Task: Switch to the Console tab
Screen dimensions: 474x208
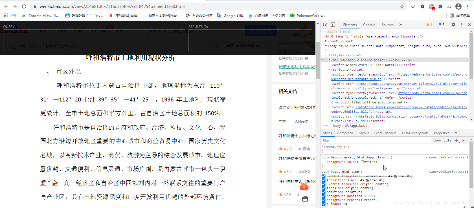Action: [369, 25]
